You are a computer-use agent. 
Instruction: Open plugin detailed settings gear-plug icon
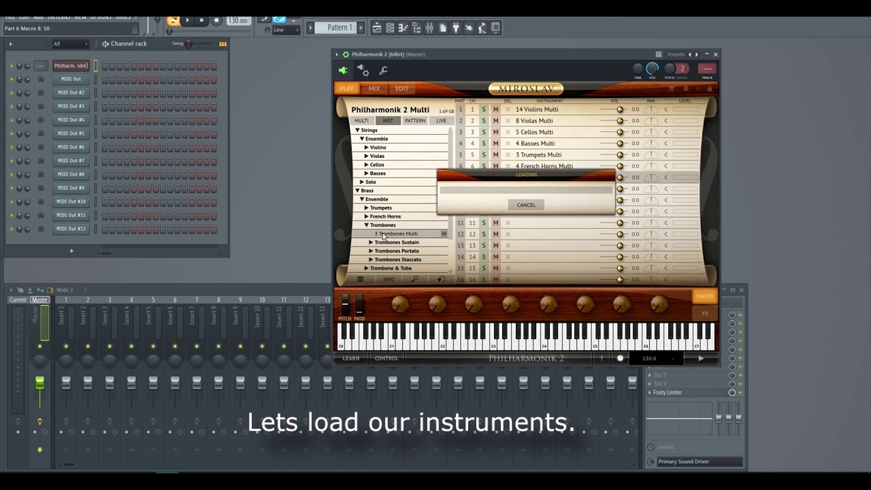point(363,70)
